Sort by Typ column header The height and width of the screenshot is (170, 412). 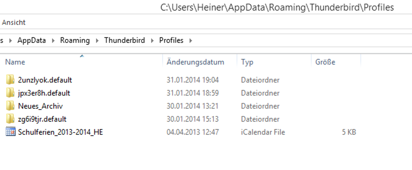point(247,62)
